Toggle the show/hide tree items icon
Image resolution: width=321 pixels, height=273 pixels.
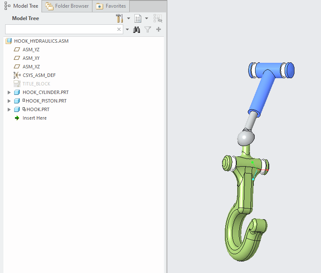click(158, 18)
